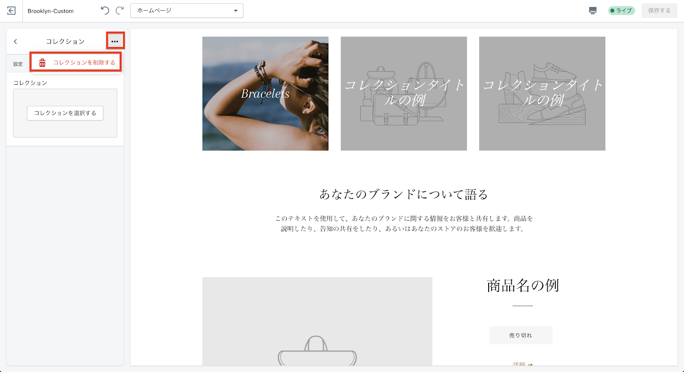The height and width of the screenshot is (372, 684).
Task: Select the placeholder collection with shoes illustration
Action: [x=542, y=94]
